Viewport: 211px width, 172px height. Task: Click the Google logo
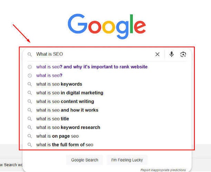pos(107,26)
